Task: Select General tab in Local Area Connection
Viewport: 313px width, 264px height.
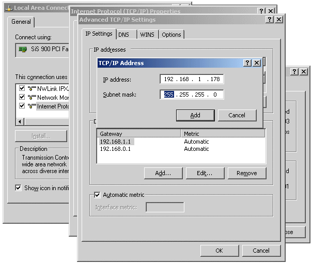Action: tap(21, 22)
